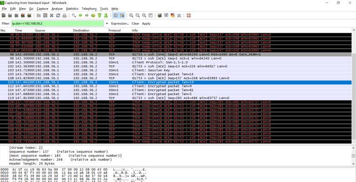Screen dimensions: 356x182
Task: Click the Sequence number: 157 detail line
Action: coord(58,152)
